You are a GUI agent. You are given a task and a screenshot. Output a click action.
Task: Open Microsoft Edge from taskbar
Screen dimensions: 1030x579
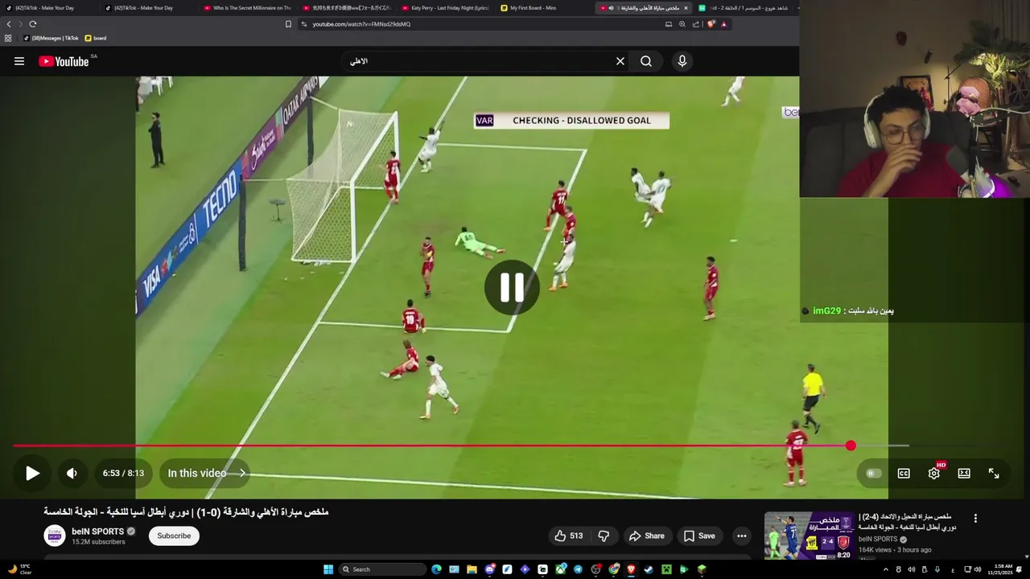(x=436, y=569)
